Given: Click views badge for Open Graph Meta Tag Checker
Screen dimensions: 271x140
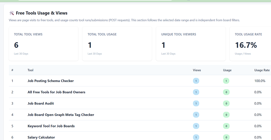Looking at the screenshot, I should click(196, 115).
